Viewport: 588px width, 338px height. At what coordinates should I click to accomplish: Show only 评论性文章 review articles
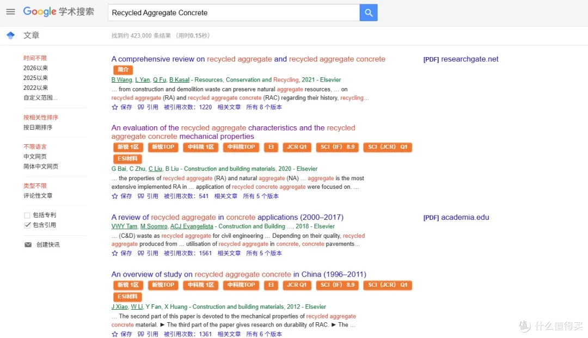[38, 195]
